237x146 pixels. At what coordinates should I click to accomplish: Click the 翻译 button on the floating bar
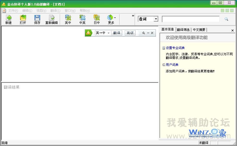point(117,33)
